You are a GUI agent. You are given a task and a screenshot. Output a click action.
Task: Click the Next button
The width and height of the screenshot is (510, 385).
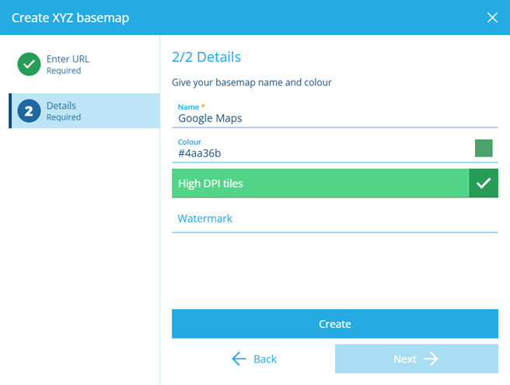pyautogui.click(x=417, y=359)
